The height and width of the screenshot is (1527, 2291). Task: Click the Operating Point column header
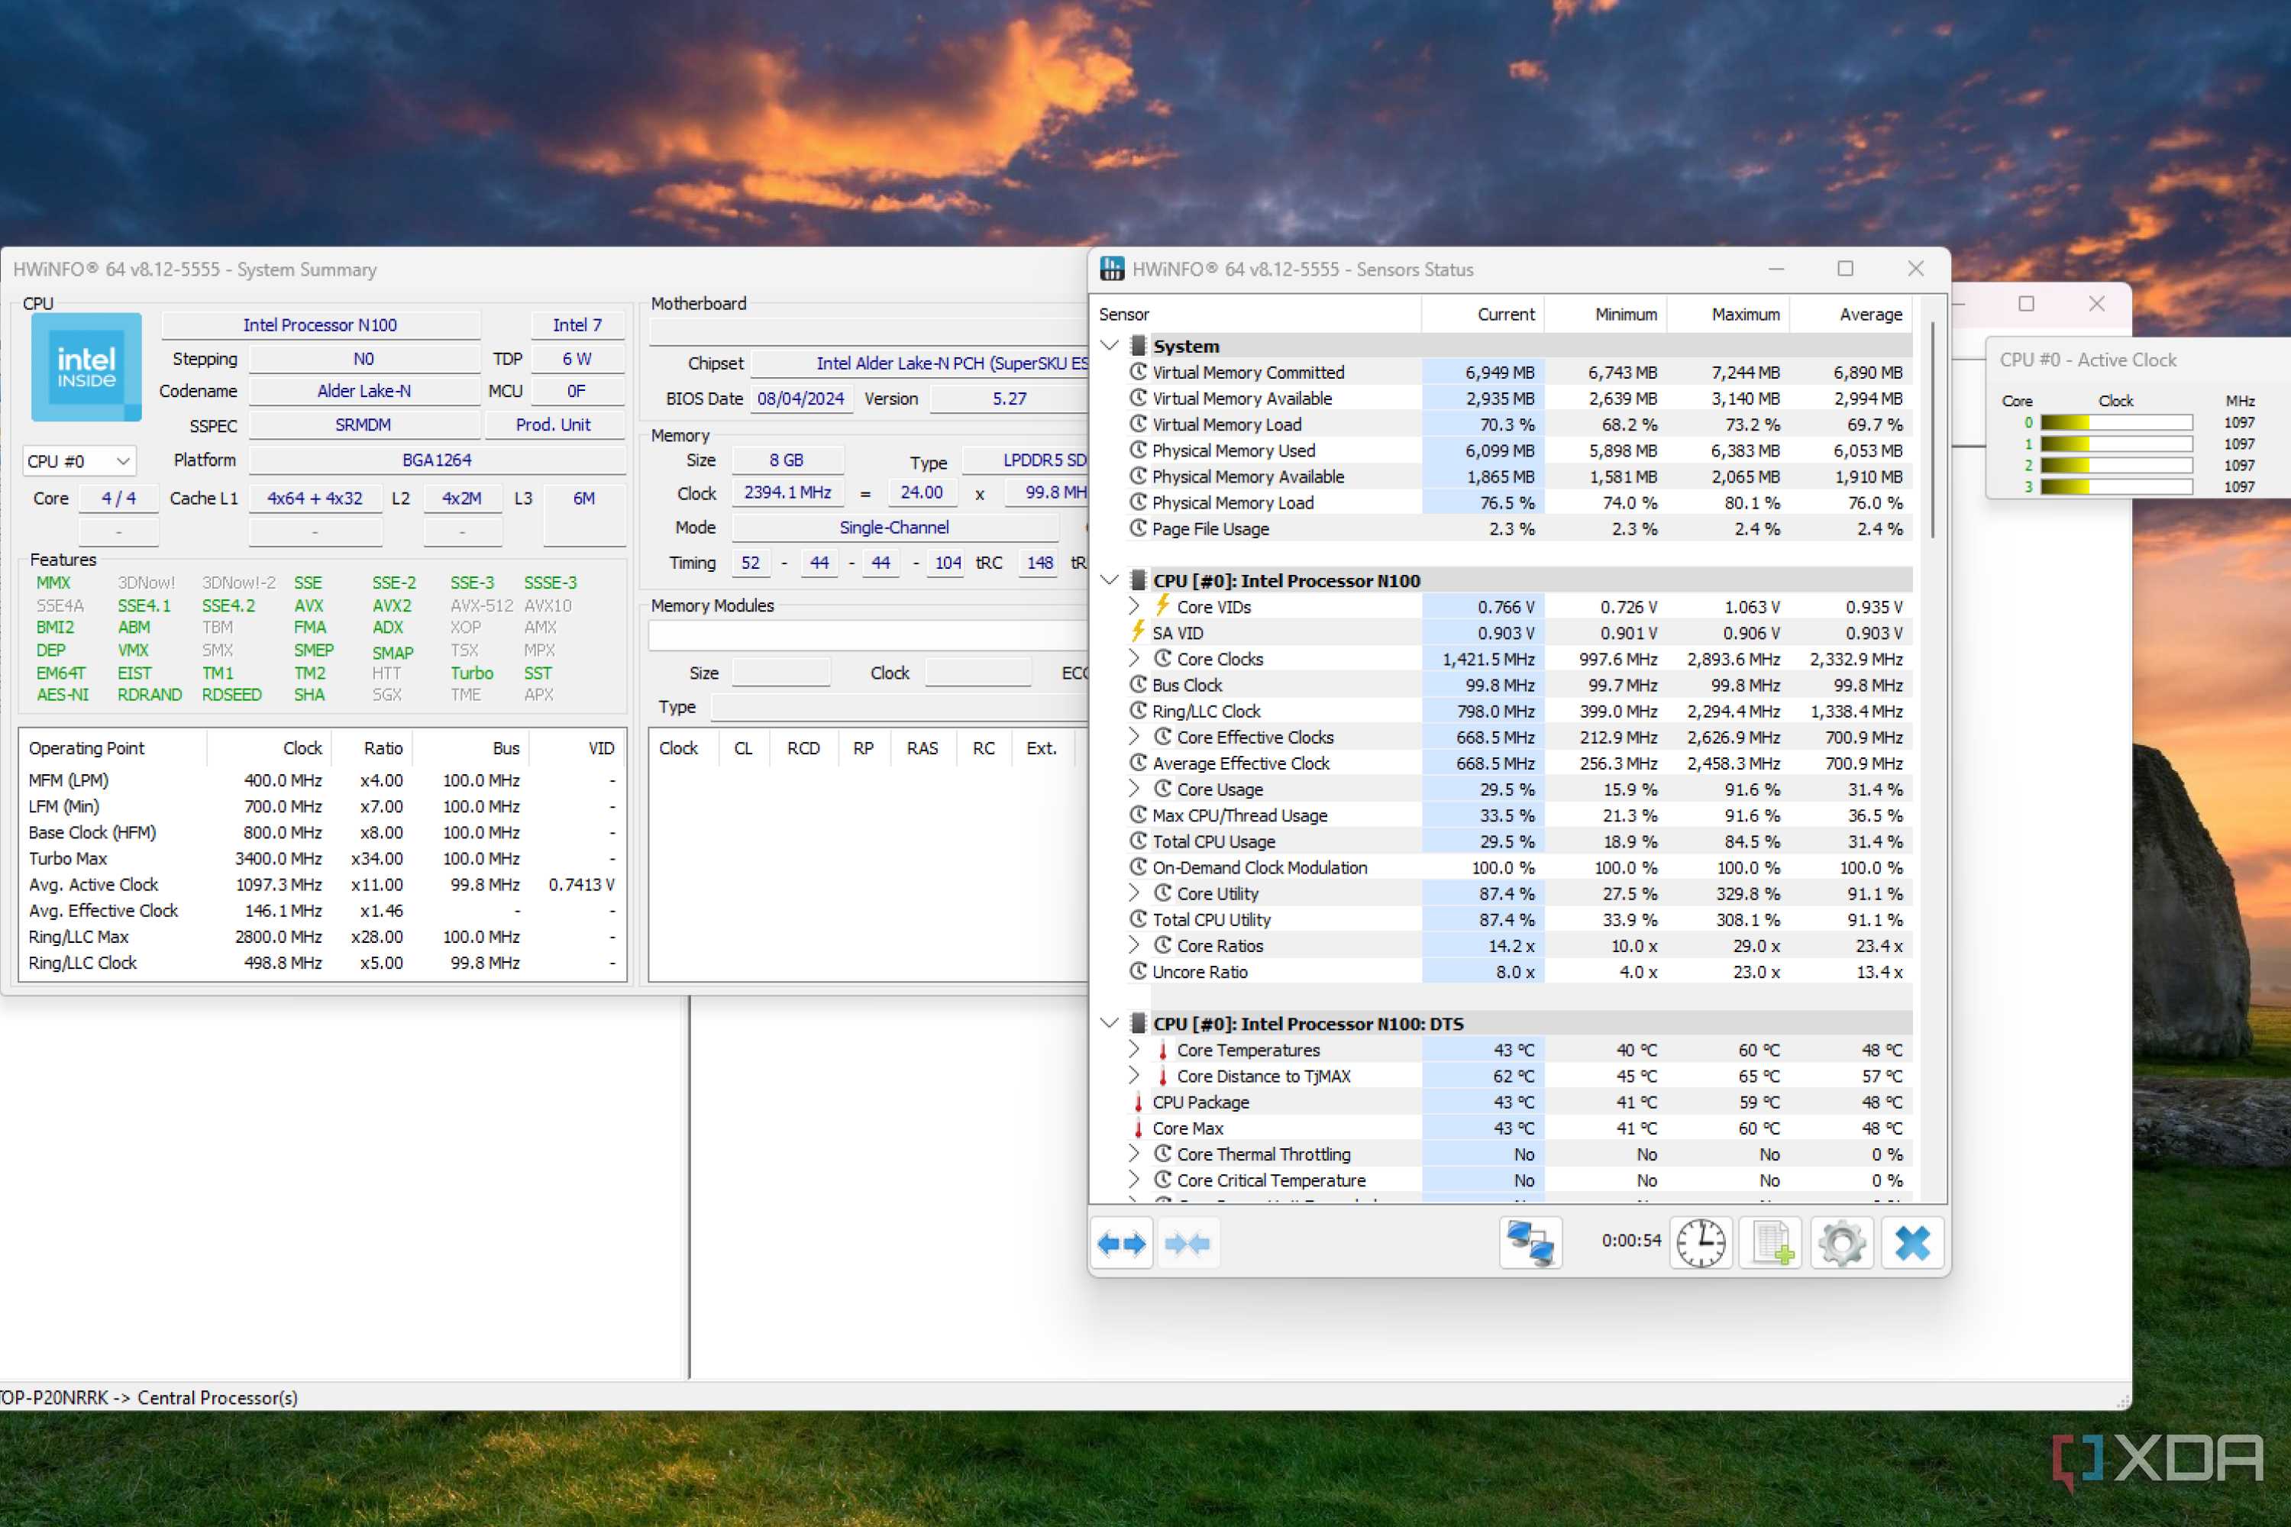113,748
